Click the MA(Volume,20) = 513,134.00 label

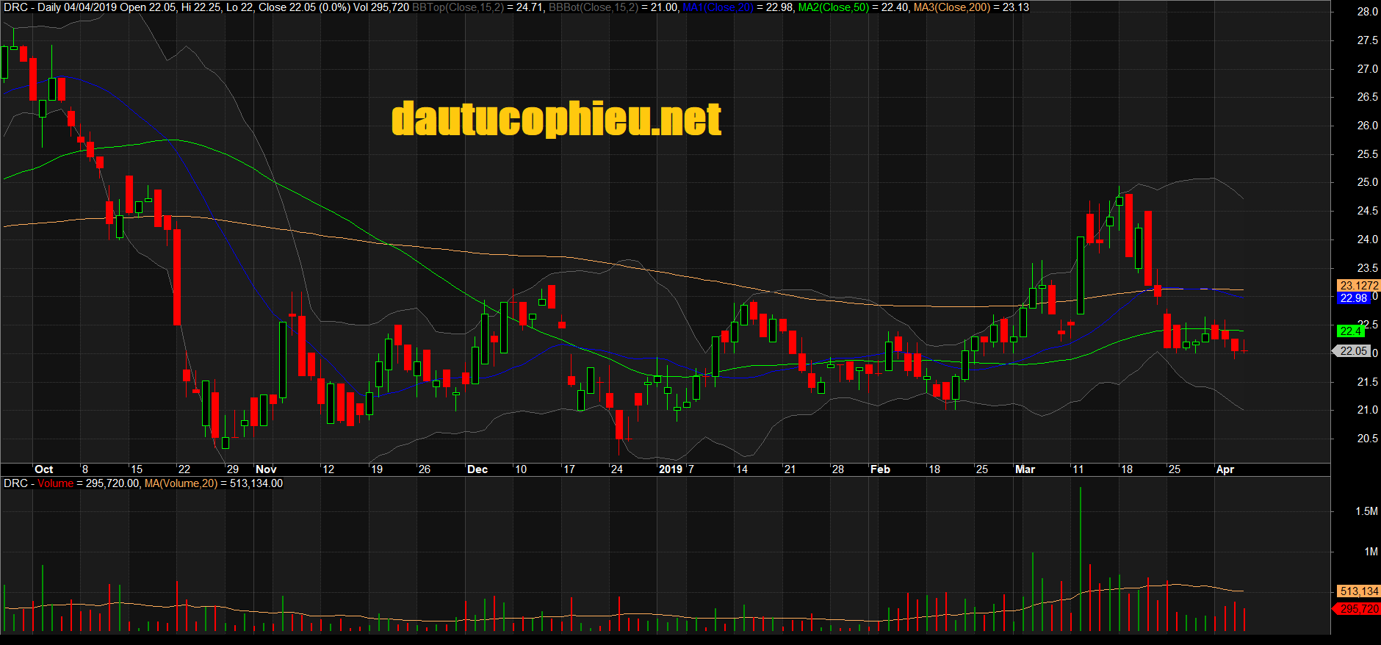pos(214,483)
